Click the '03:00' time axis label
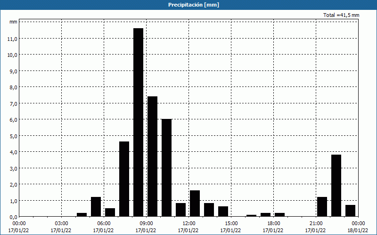Image resolution: width=377 pixels, height=235 pixels. point(61,224)
